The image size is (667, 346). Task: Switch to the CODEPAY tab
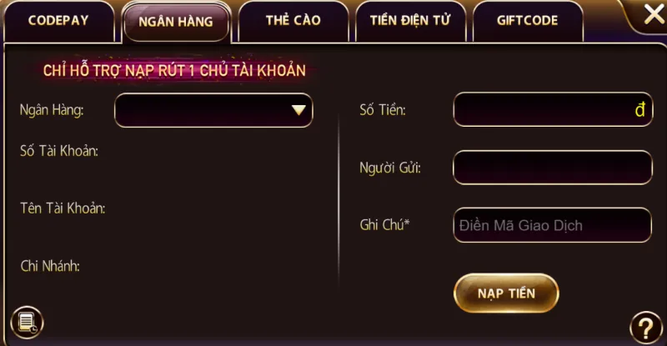pos(58,21)
